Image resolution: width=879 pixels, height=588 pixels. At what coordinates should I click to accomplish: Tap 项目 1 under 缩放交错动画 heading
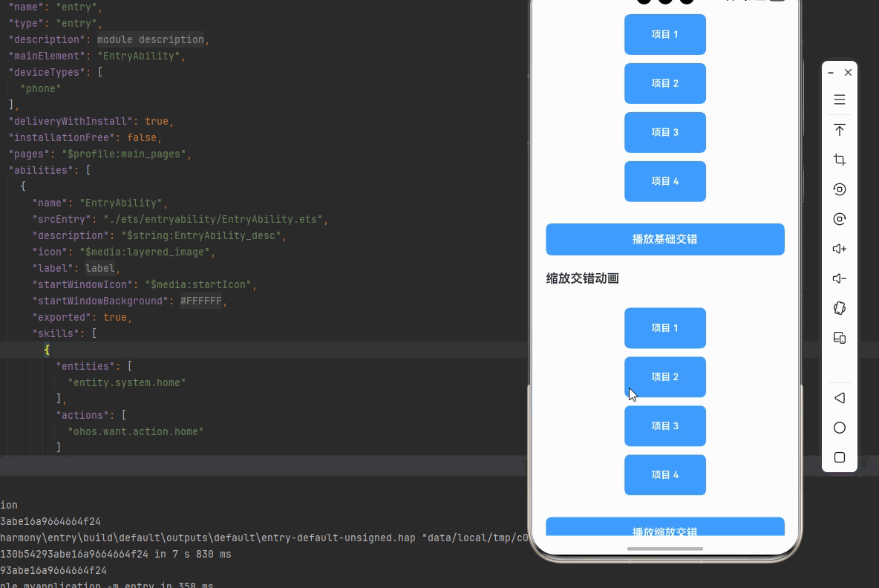tap(665, 328)
